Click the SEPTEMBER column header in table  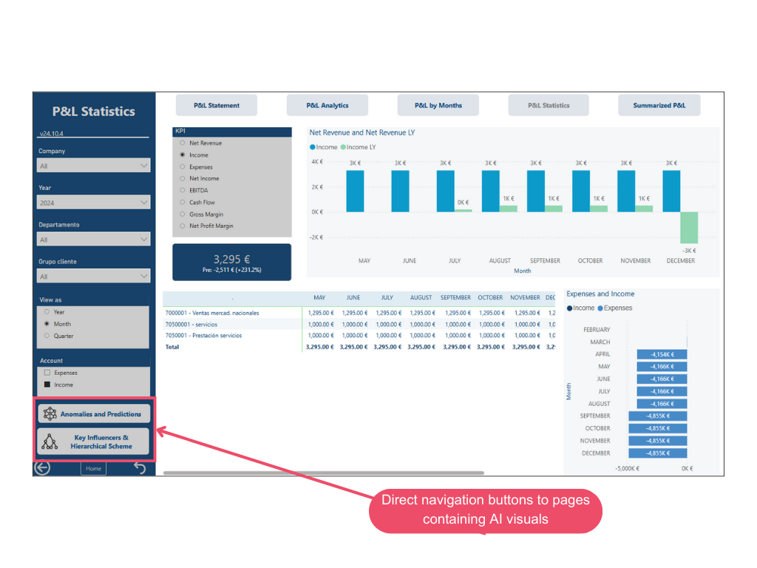point(455,297)
